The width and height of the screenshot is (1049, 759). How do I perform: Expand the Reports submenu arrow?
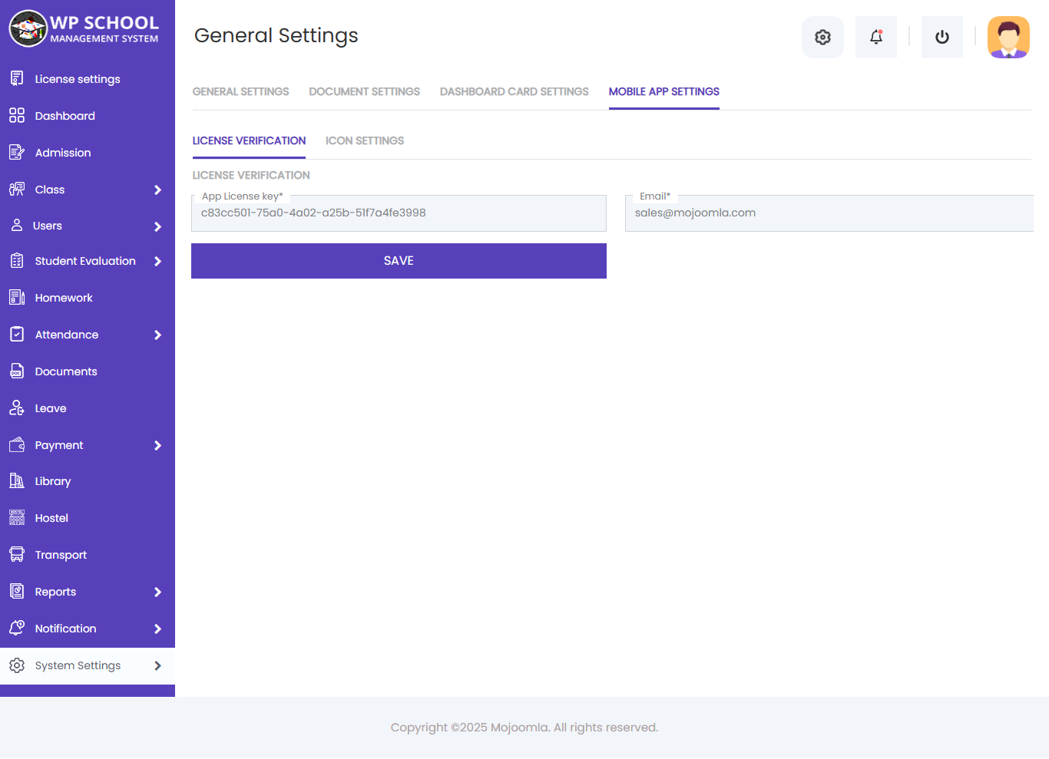coord(157,592)
